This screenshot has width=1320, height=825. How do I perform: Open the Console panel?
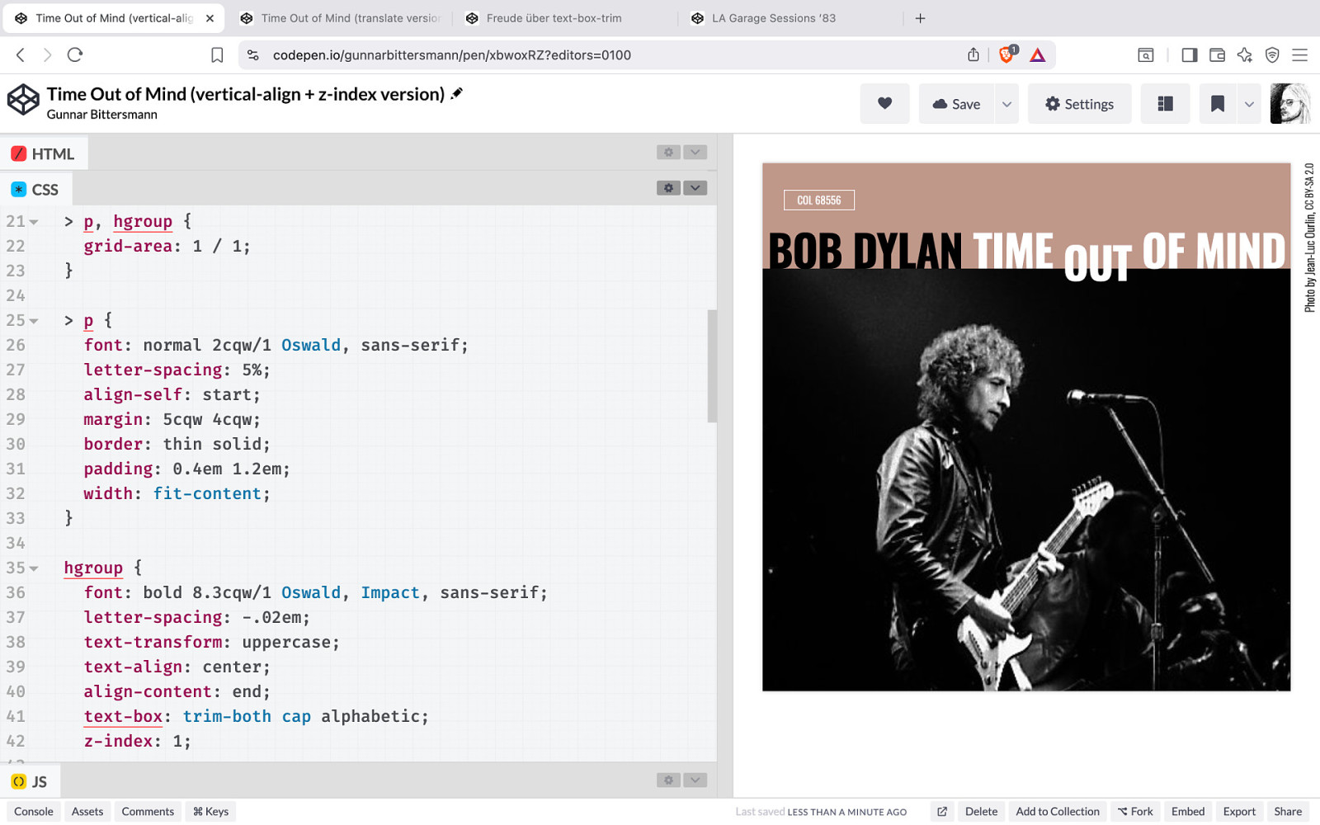point(33,811)
